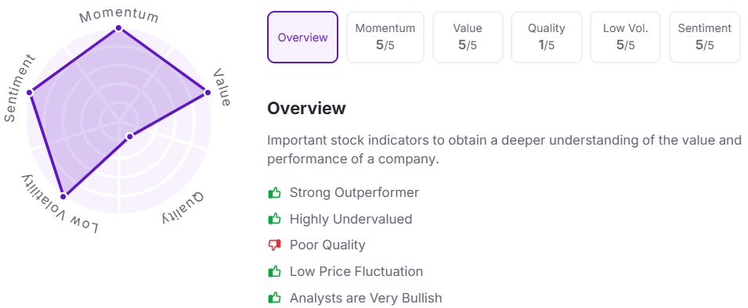
Task: Open the Momentum 5/5 tab
Action: 385,37
